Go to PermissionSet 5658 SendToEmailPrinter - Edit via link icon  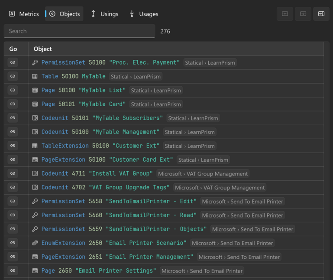coord(13,201)
